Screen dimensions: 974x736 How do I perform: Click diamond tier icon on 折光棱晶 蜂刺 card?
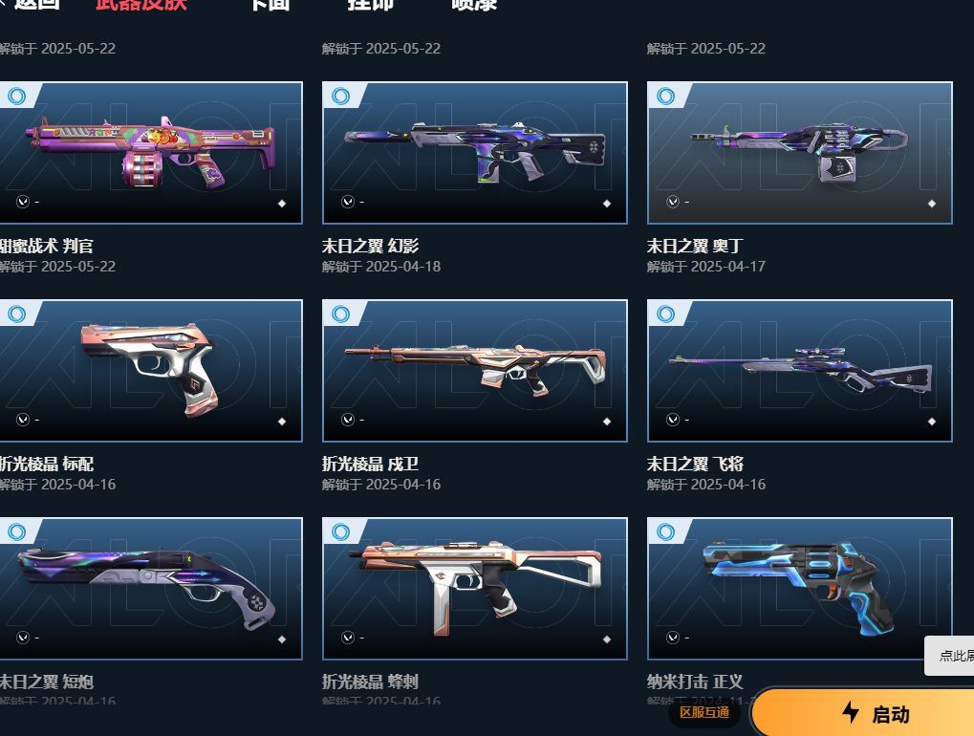[606, 639]
